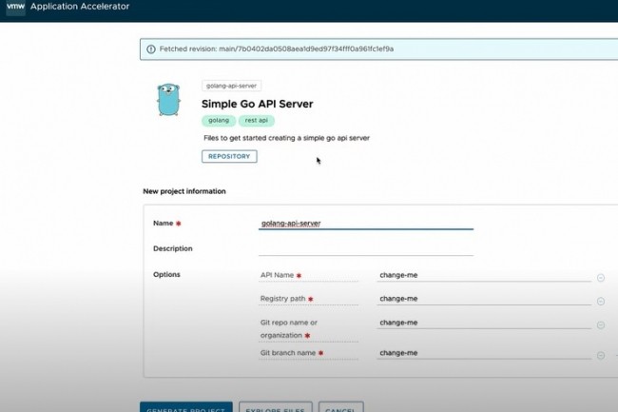618x412 pixels.
Task: Click the New project information heading
Action: click(x=184, y=191)
